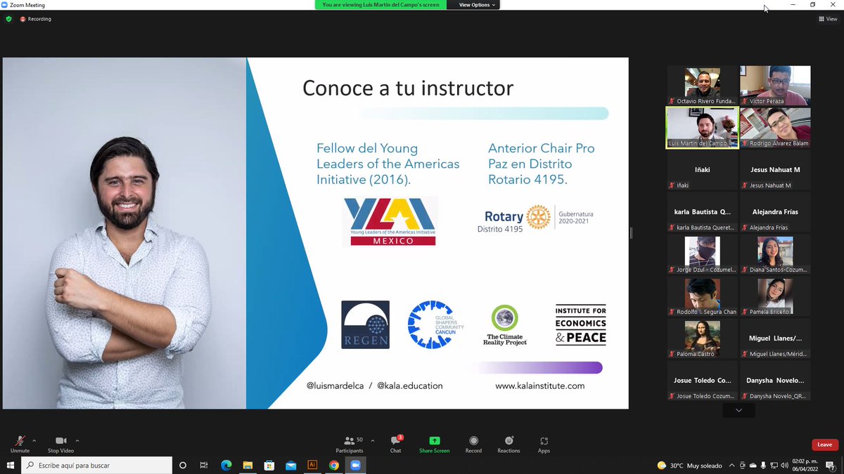Switch to Zoom in taskbar
This screenshot has width=844, height=474.
(x=355, y=465)
